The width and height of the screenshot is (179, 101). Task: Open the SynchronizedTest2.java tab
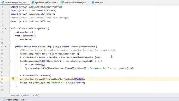click(75, 3)
